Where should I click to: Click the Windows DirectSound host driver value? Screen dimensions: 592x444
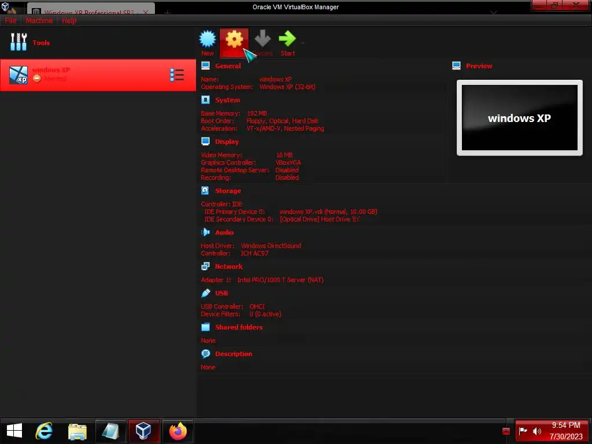[271, 246]
